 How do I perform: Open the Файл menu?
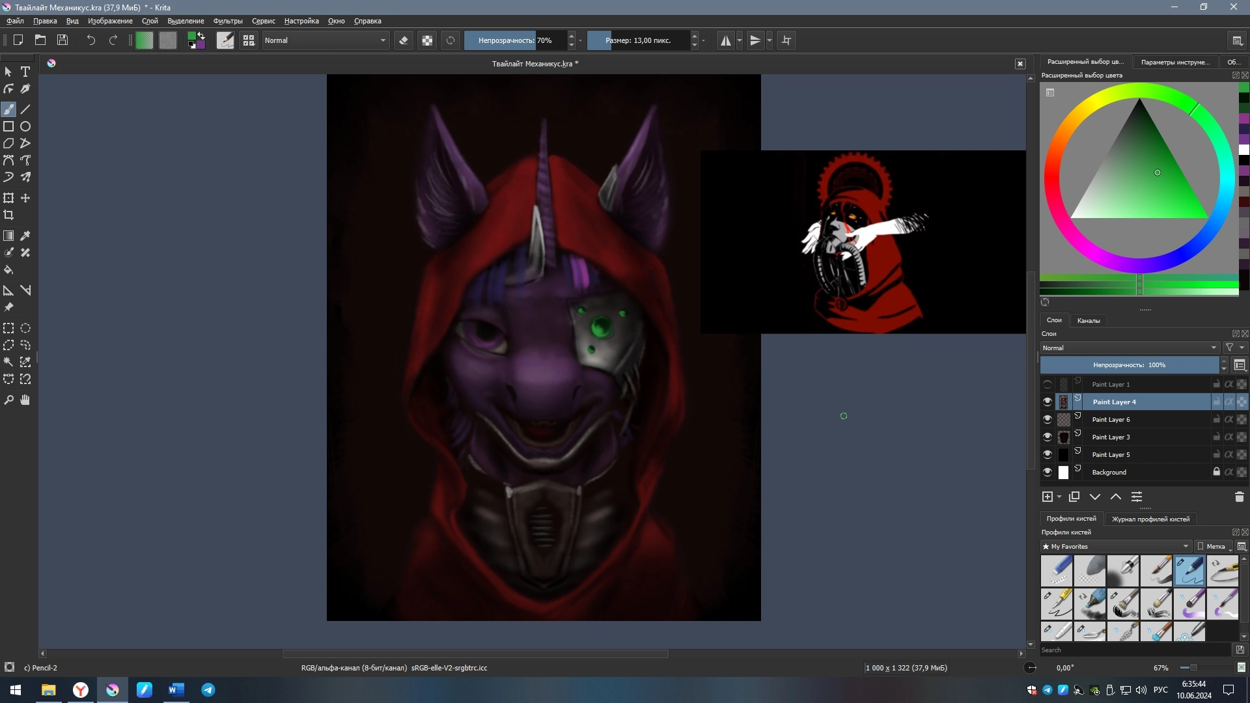pyautogui.click(x=15, y=21)
